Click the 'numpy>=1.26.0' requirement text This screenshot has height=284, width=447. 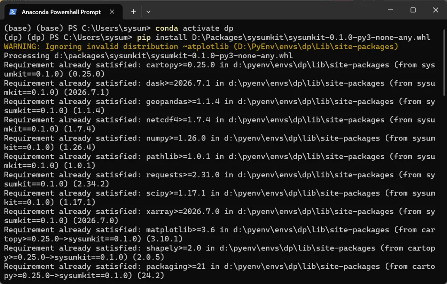pos(176,138)
